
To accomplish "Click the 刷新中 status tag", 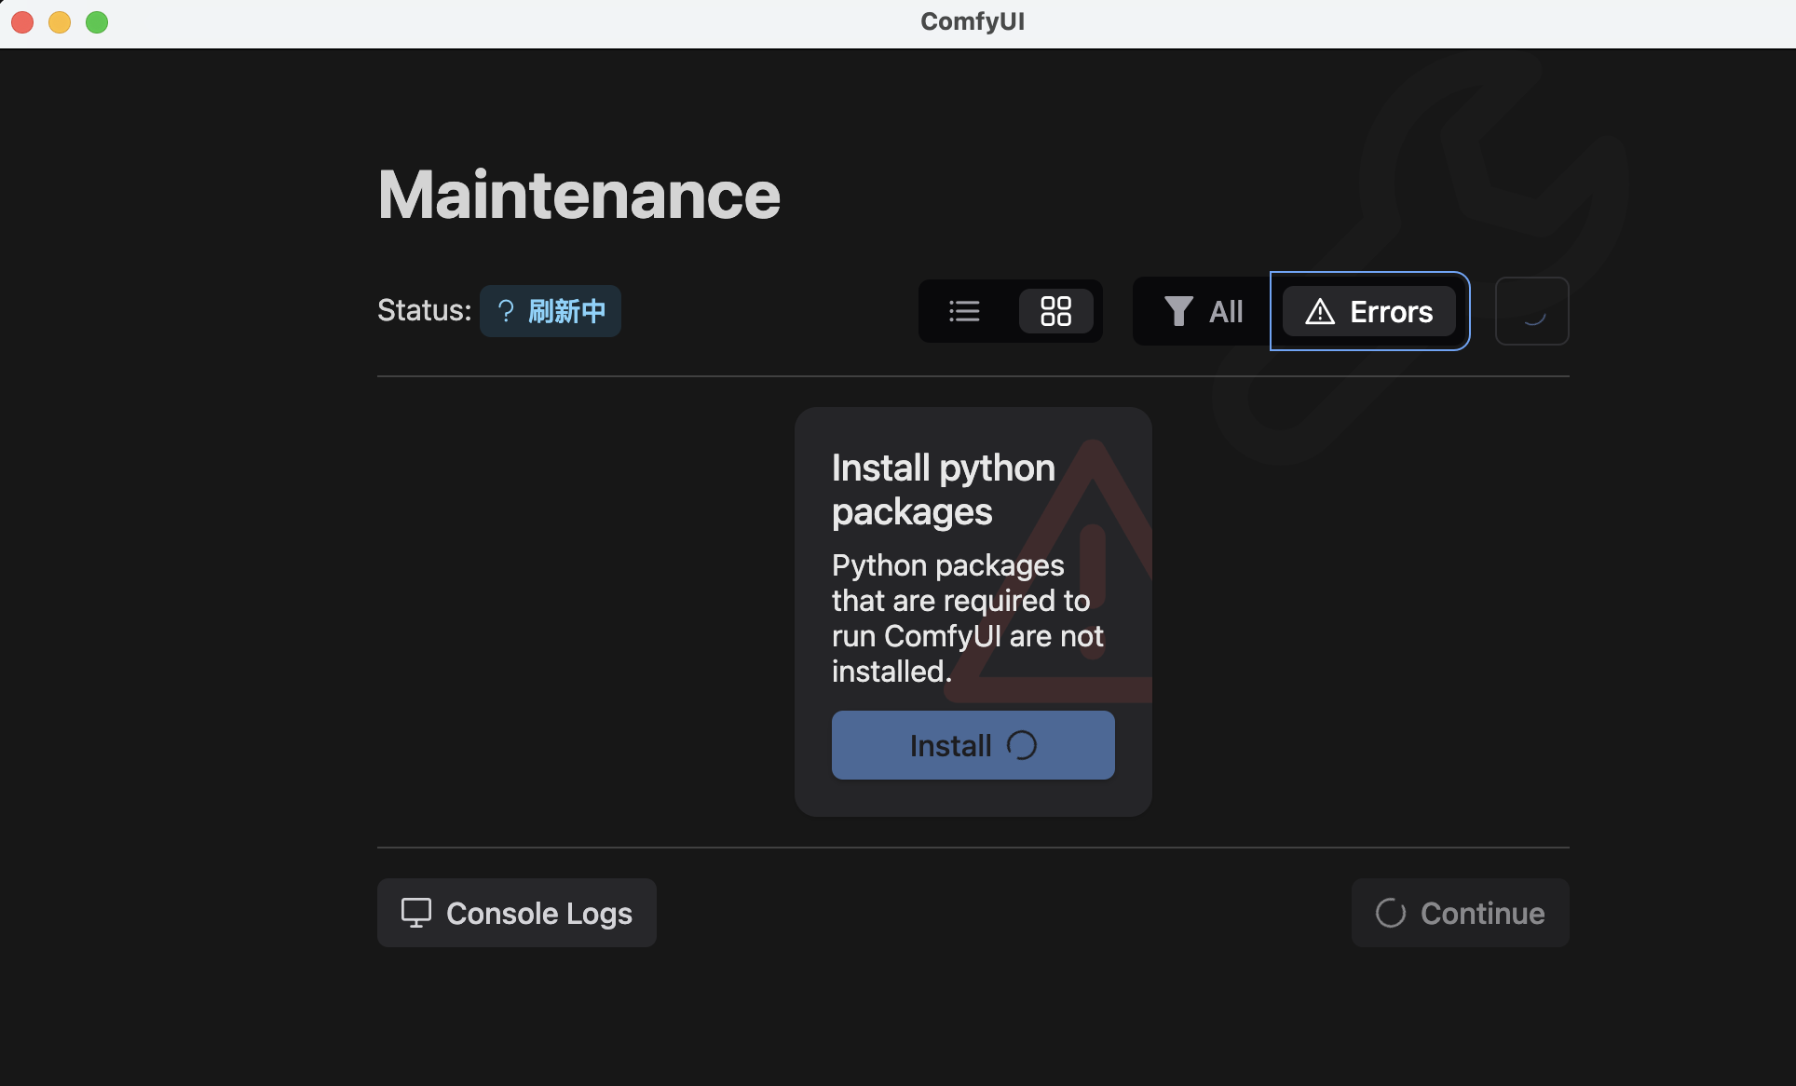I will pos(566,311).
